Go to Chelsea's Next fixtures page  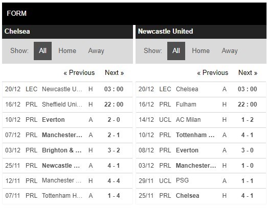114,73
